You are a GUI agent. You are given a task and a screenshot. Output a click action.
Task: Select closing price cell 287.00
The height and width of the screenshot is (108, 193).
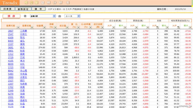point(42,84)
